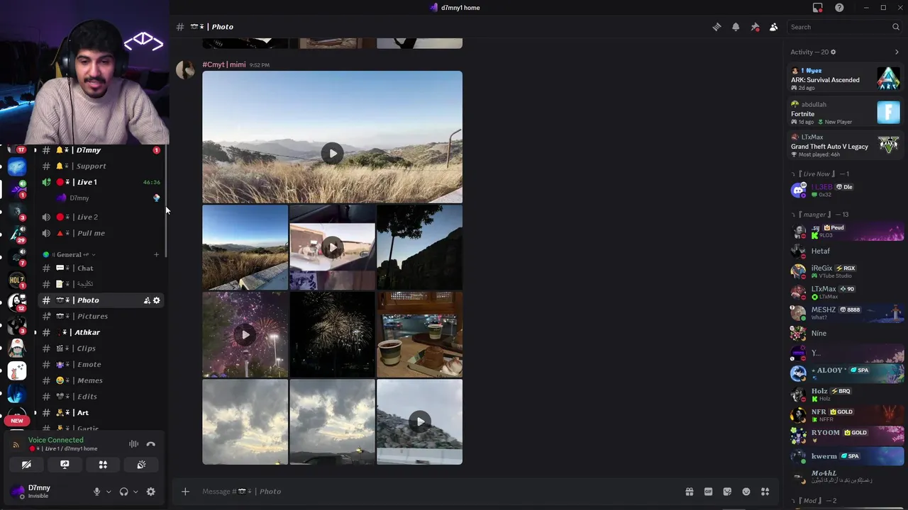The image size is (908, 510).
Task: Open the Clips channel
Action: (101, 348)
